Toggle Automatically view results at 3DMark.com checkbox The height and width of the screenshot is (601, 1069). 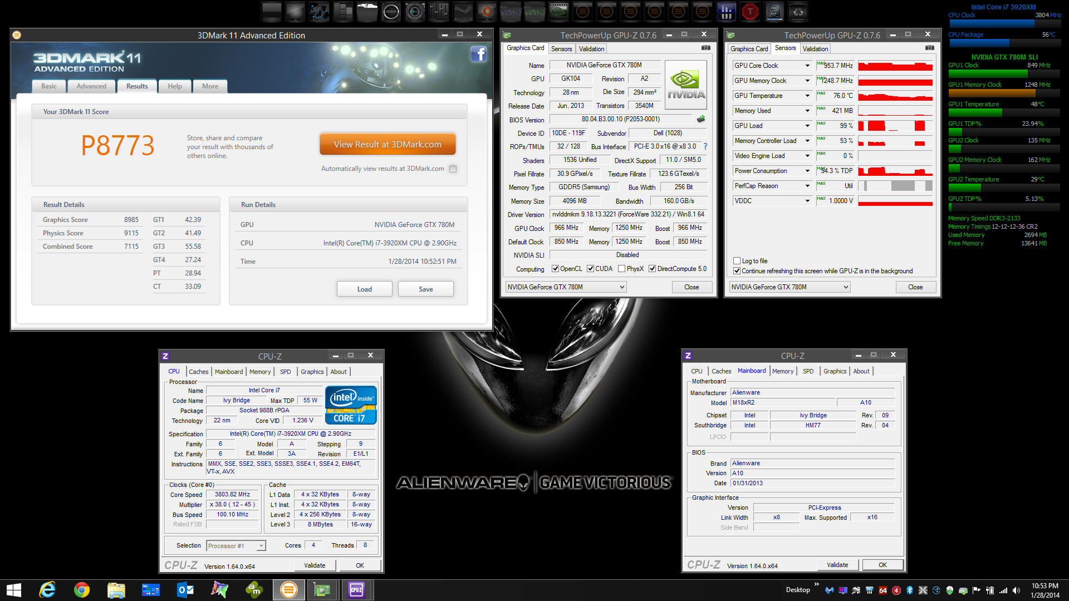pos(453,169)
